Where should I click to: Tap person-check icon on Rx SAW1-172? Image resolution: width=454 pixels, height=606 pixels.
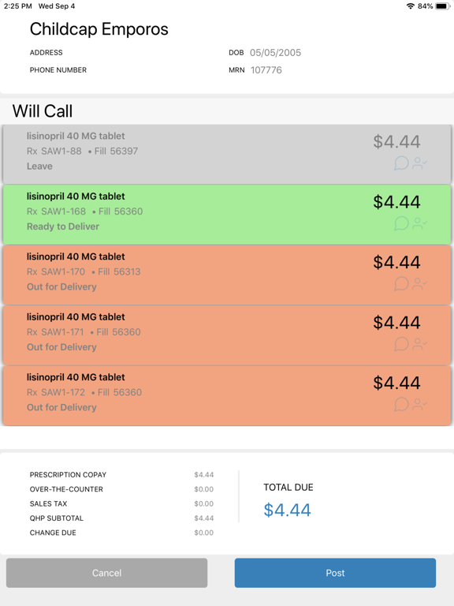coord(419,405)
